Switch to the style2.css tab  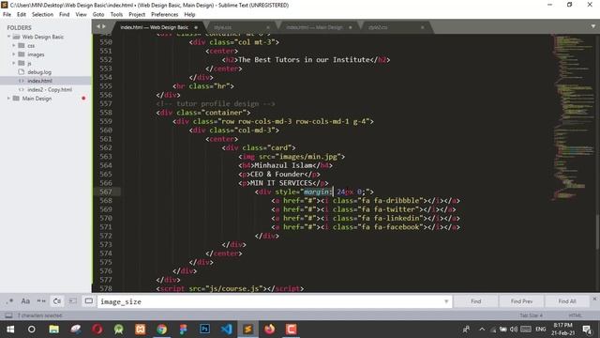[x=378, y=27]
